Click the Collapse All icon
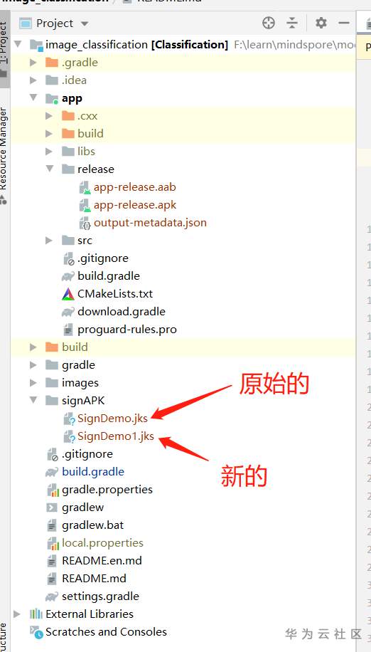Screen dimensions: 371x652 tap(293, 23)
